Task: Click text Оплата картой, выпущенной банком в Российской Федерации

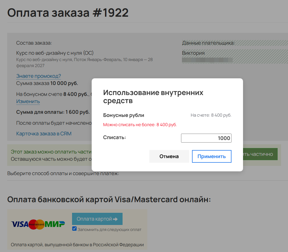Action: pos(77,245)
